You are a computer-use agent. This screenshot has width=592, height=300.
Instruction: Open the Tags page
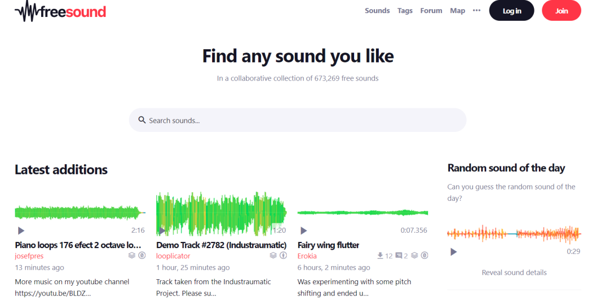[x=405, y=10]
